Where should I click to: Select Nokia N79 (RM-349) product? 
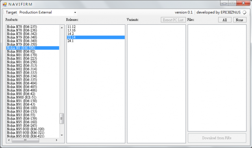[33, 41]
